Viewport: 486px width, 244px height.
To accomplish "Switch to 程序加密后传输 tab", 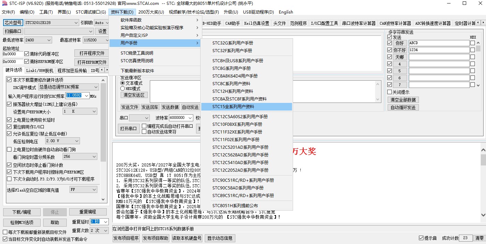I will click(72, 71).
